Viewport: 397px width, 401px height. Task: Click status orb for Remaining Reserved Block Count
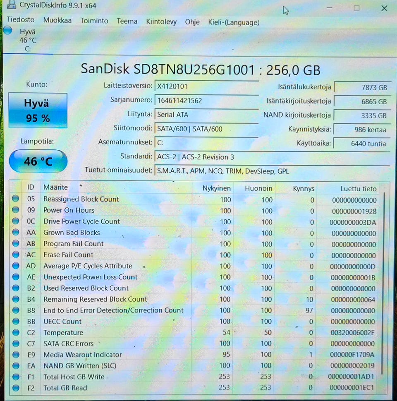pos(16,299)
